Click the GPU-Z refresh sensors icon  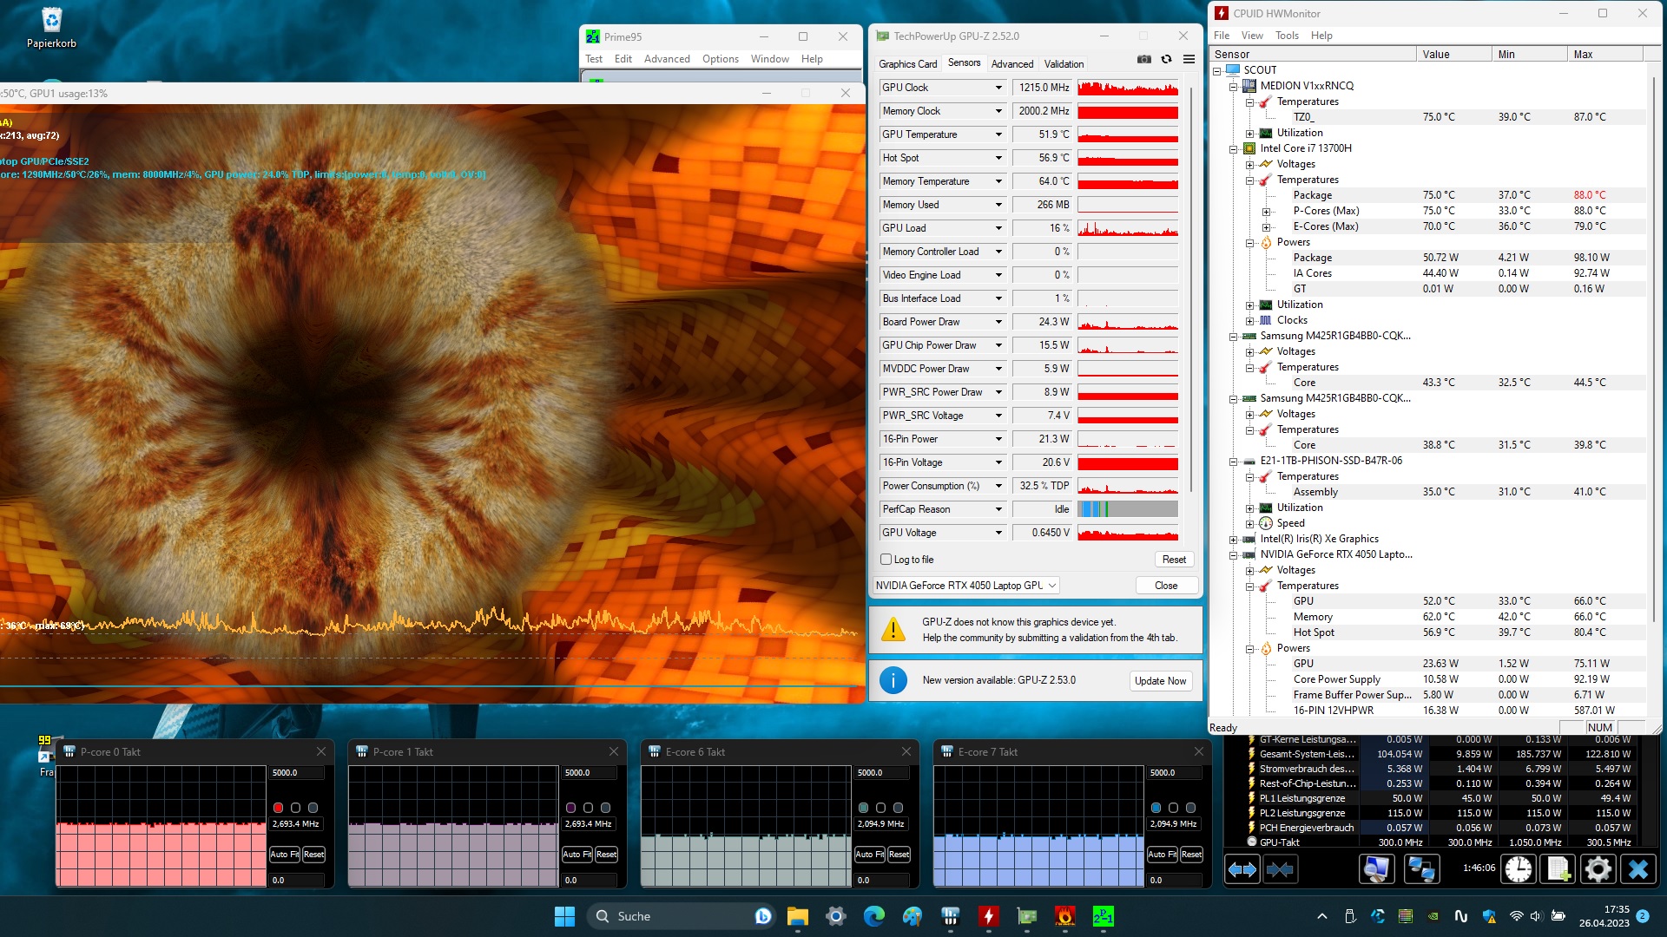click(1166, 59)
